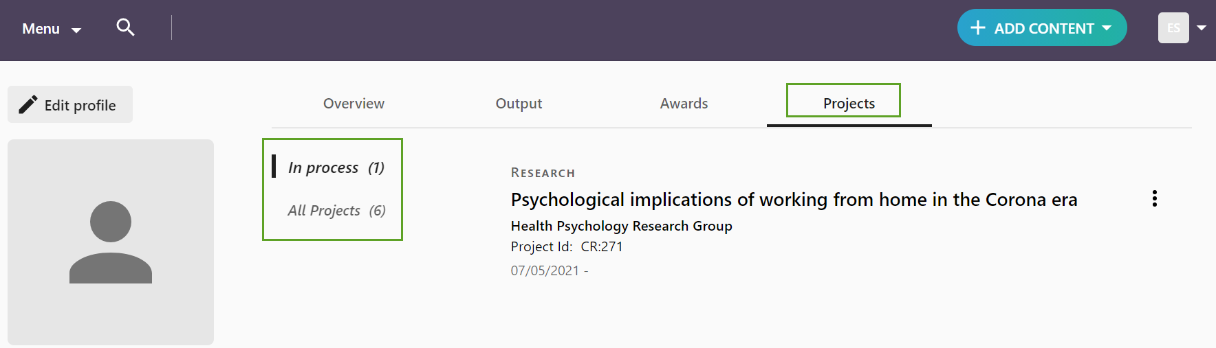This screenshot has width=1216, height=348.
Task: Show All Projects list
Action: coord(336,211)
